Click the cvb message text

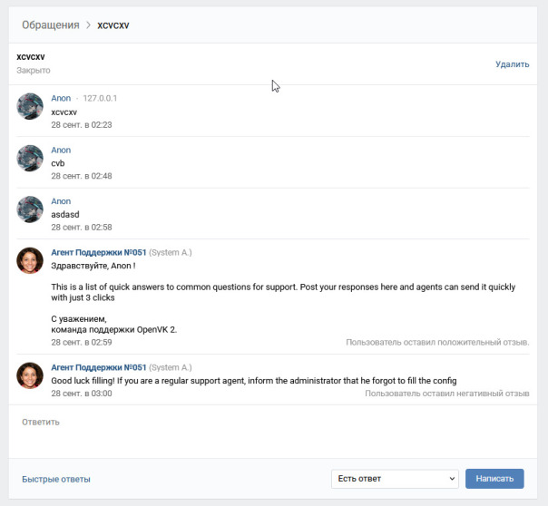point(58,163)
